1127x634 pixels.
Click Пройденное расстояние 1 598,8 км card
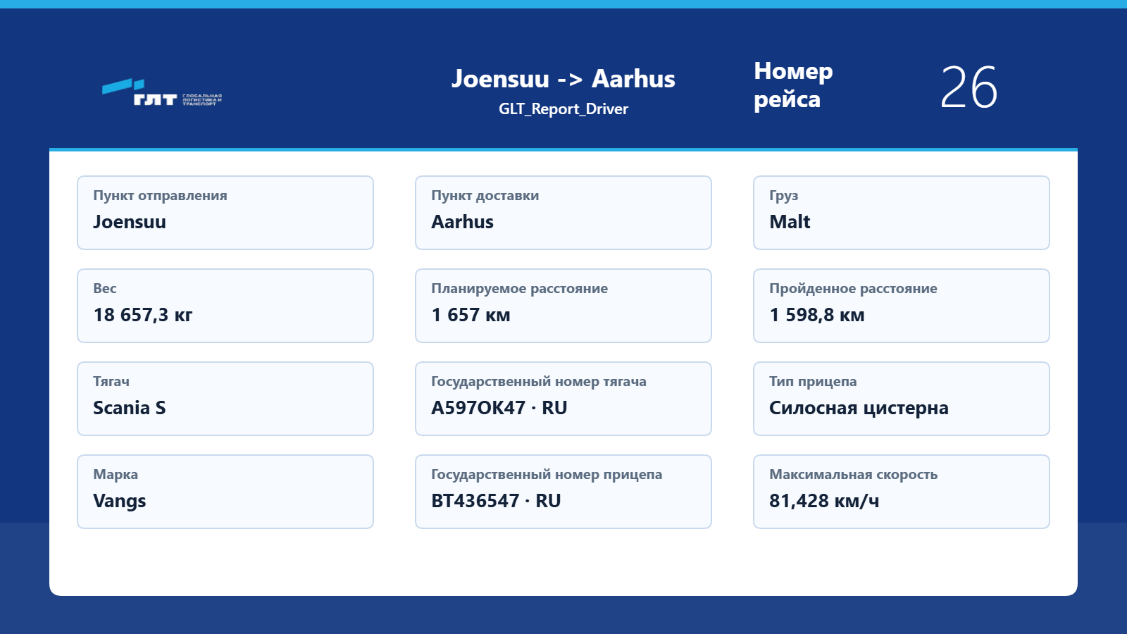point(902,306)
